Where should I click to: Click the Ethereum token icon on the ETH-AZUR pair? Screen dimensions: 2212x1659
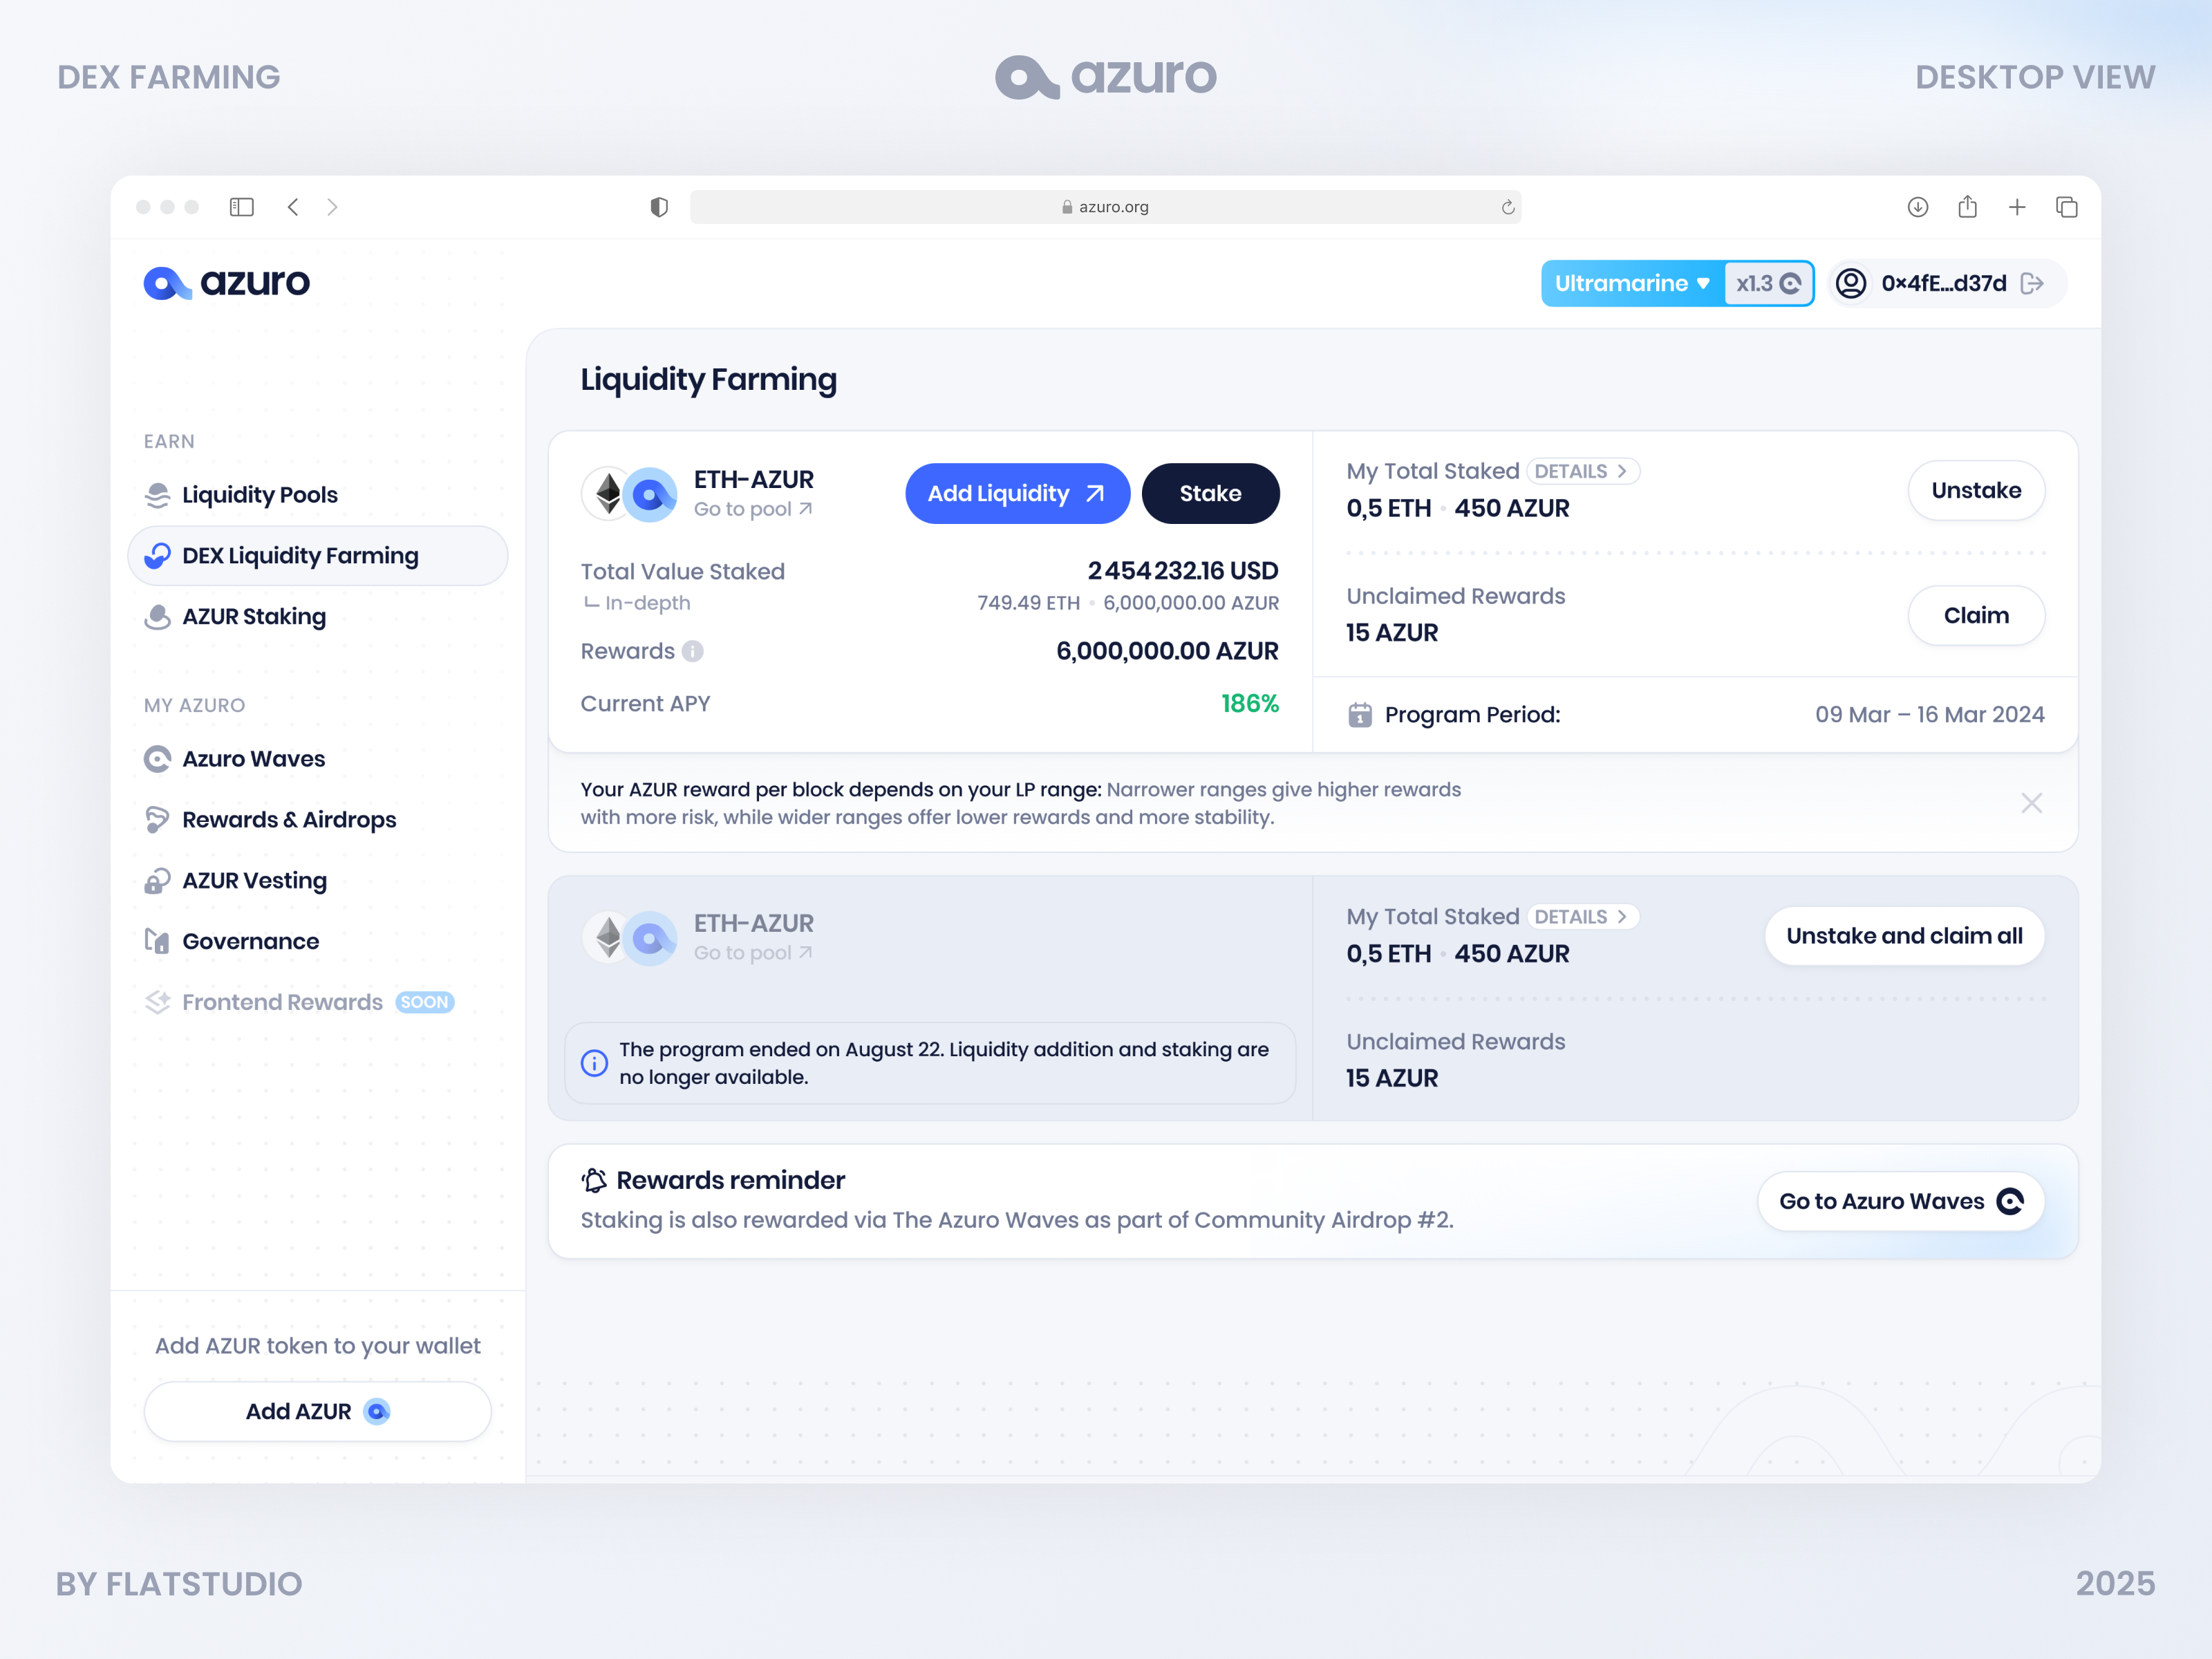[x=608, y=493]
